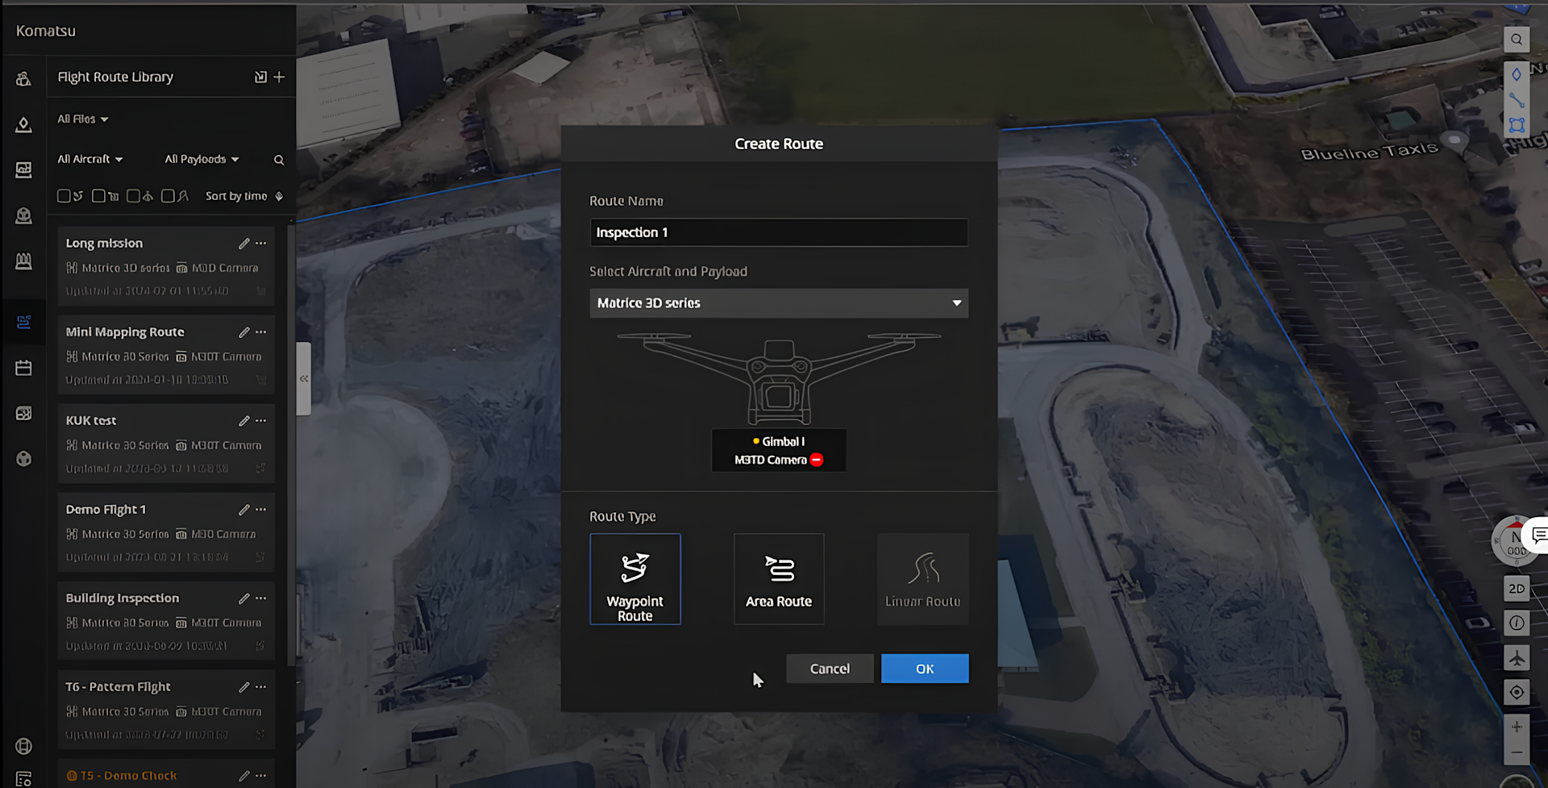This screenshot has width=1548, height=788.
Task: Open more options for Mini Mapping Route
Action: pyautogui.click(x=260, y=332)
